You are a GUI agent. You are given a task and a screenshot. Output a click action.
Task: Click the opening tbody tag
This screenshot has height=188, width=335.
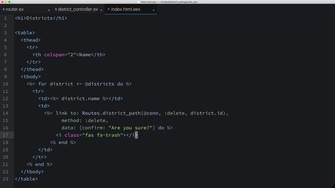click(31, 77)
